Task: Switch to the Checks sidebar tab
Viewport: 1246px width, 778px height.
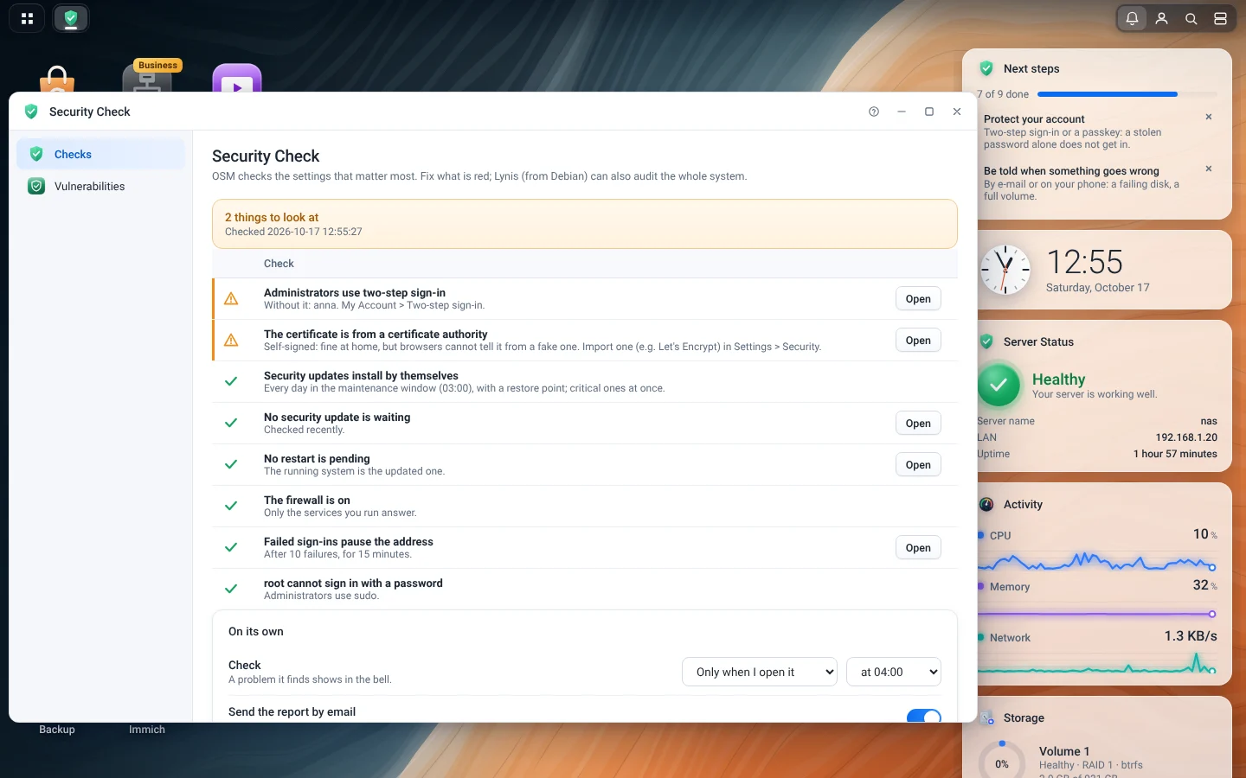Action: point(100,154)
